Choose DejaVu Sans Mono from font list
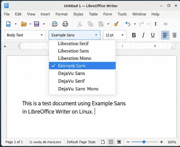Screen dimensions: 180x147 coord(82,89)
